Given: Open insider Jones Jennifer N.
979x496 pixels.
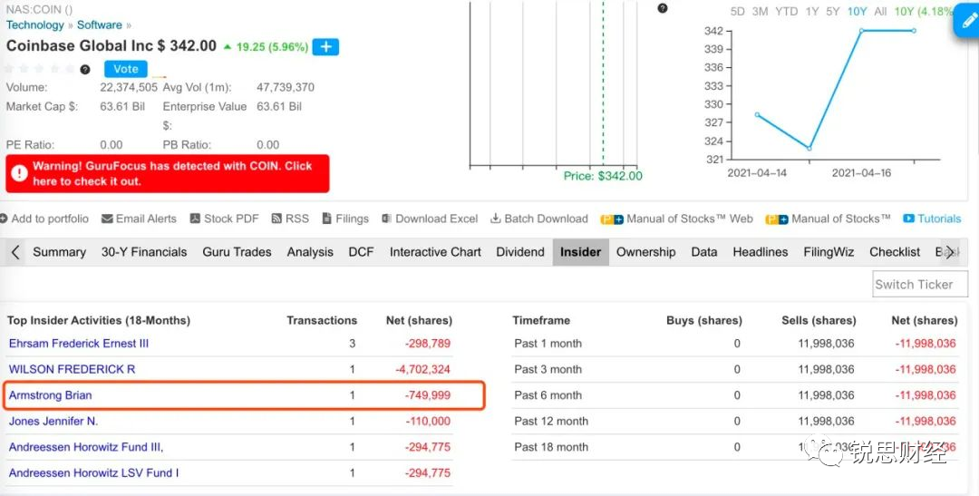Looking at the screenshot, I should click(53, 421).
